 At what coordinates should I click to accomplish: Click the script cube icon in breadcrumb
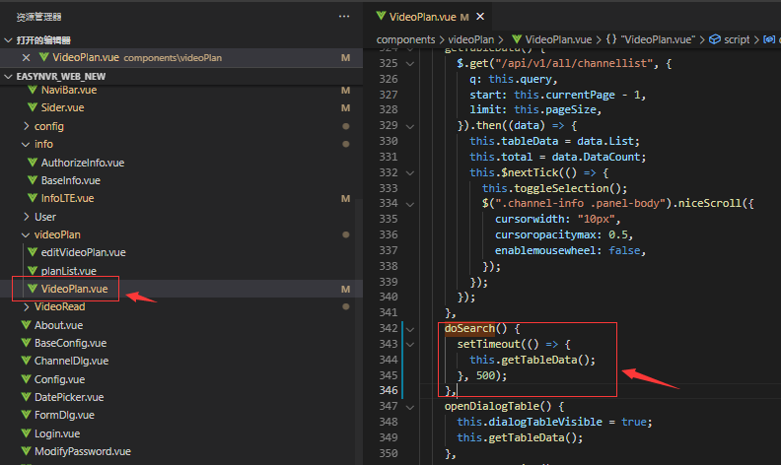[715, 39]
